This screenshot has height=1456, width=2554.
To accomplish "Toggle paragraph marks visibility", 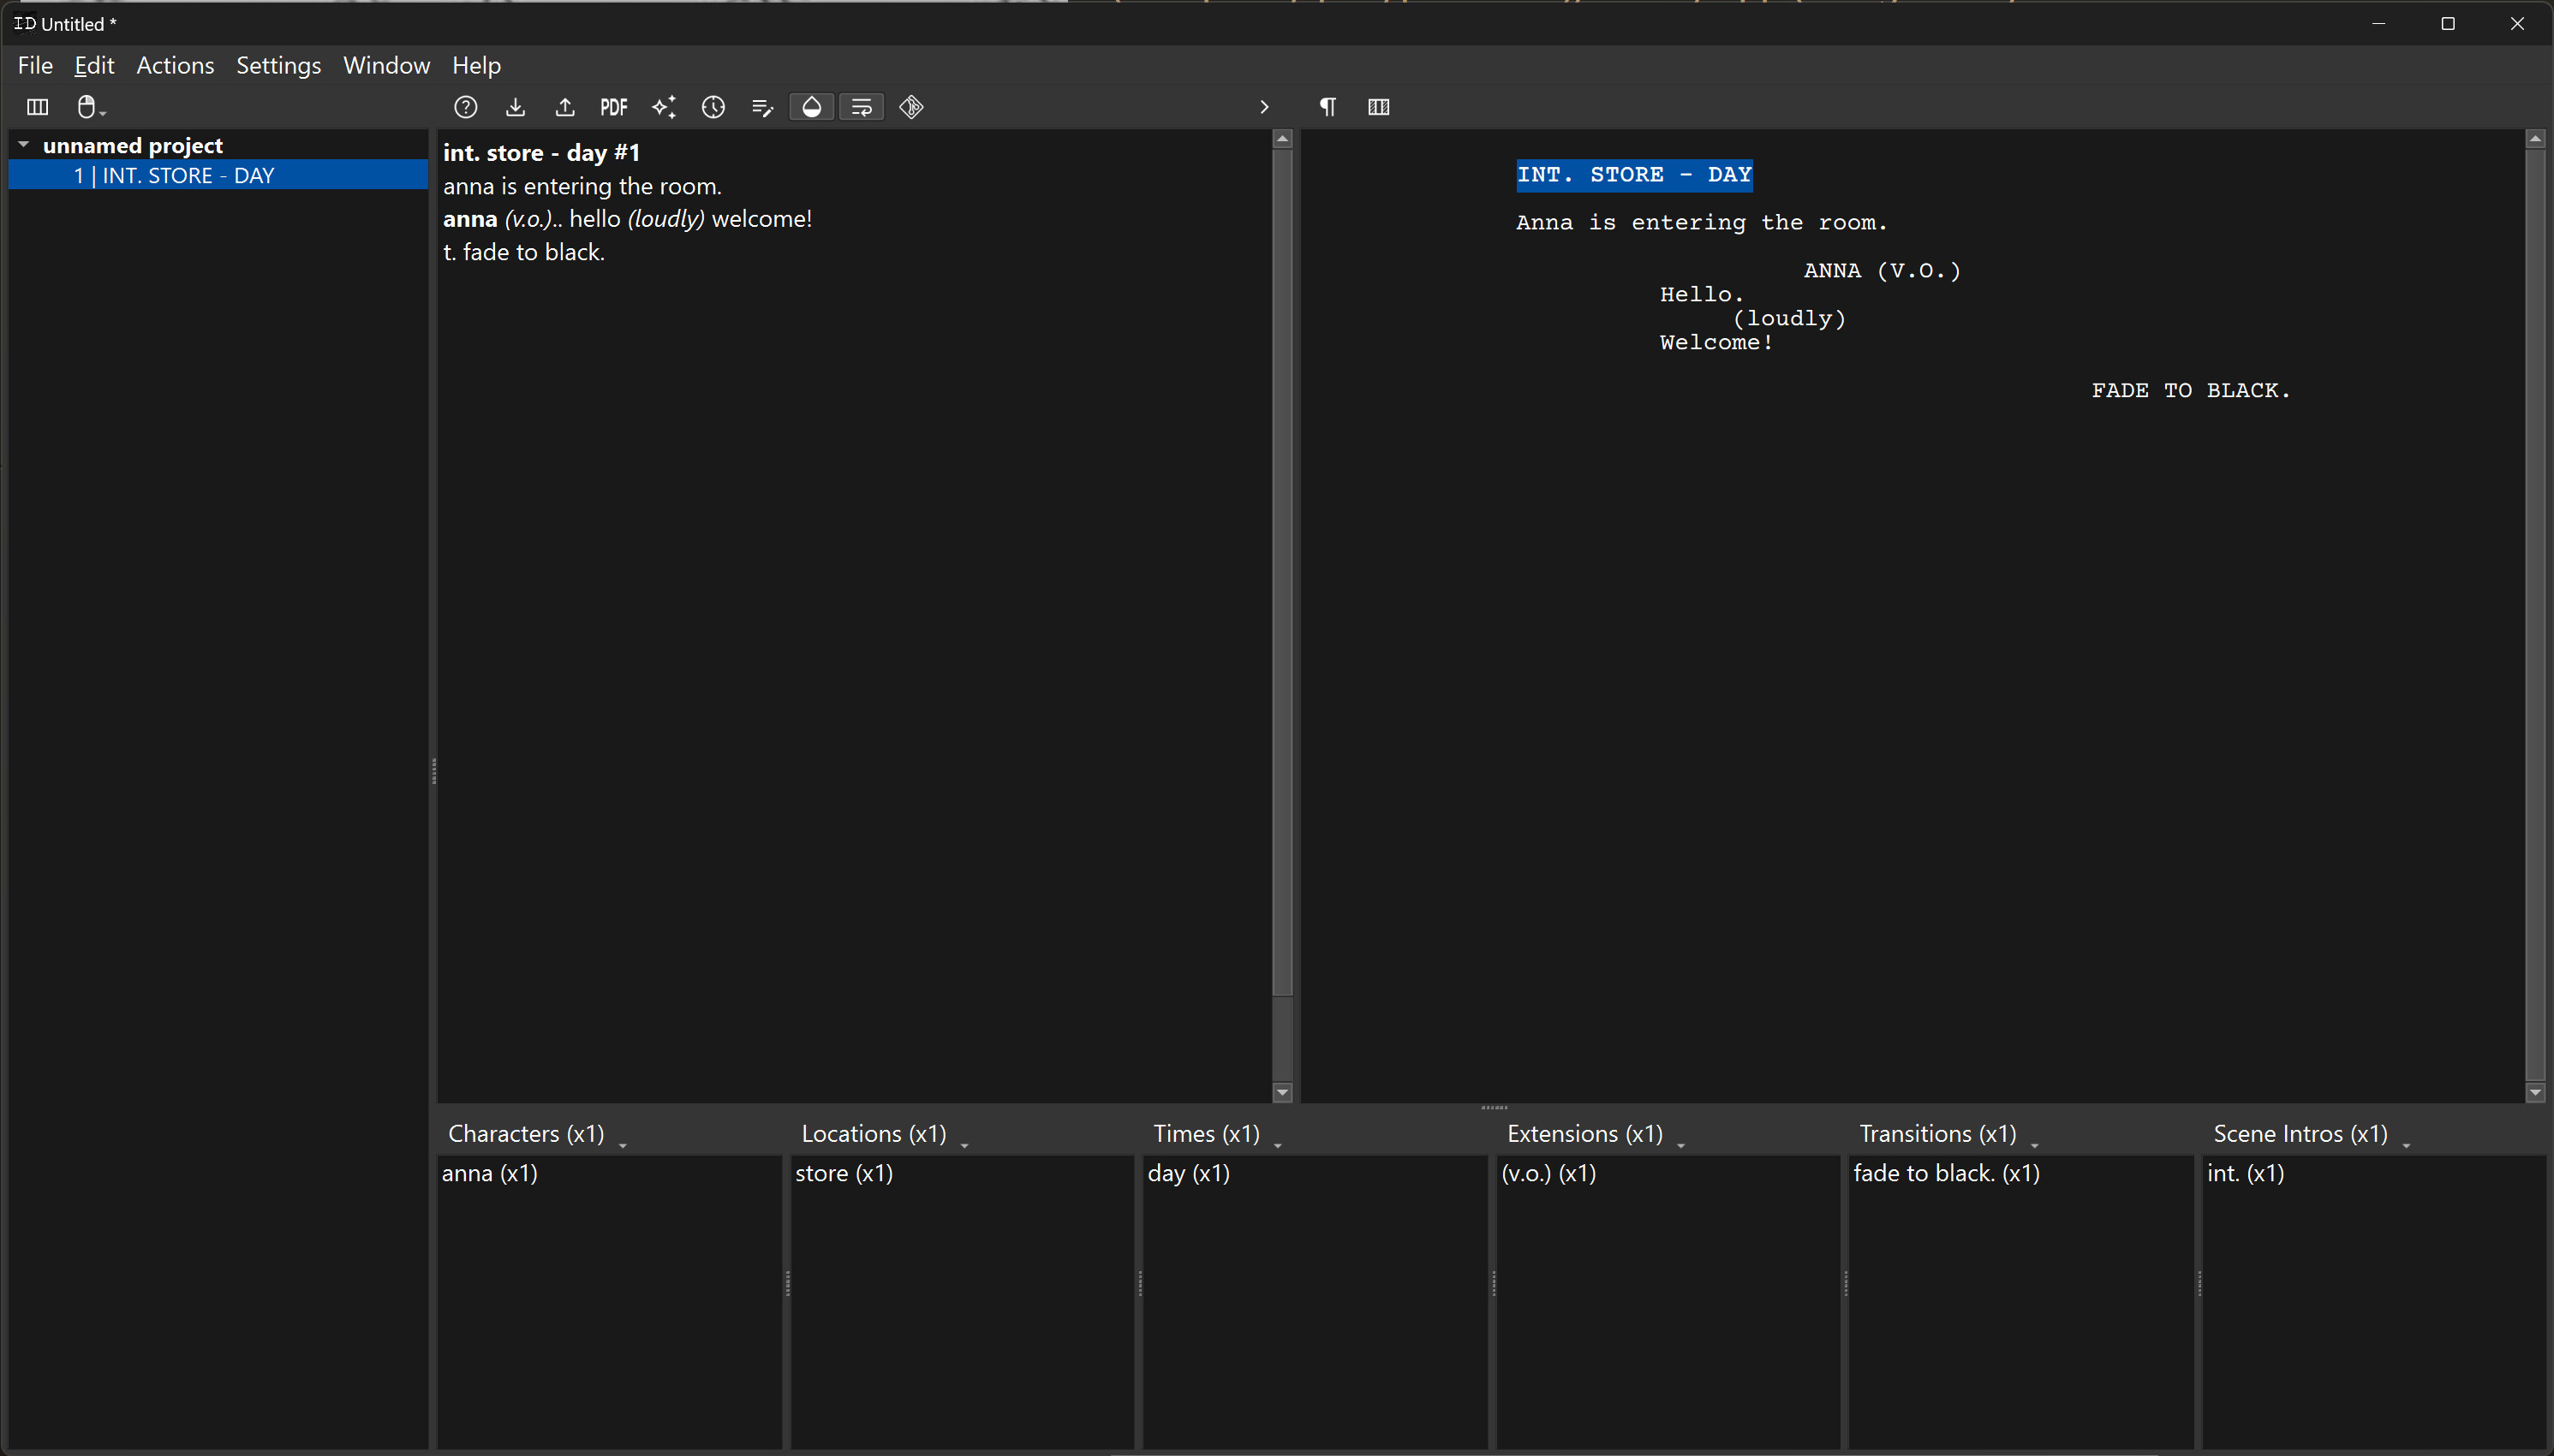I will point(1328,107).
